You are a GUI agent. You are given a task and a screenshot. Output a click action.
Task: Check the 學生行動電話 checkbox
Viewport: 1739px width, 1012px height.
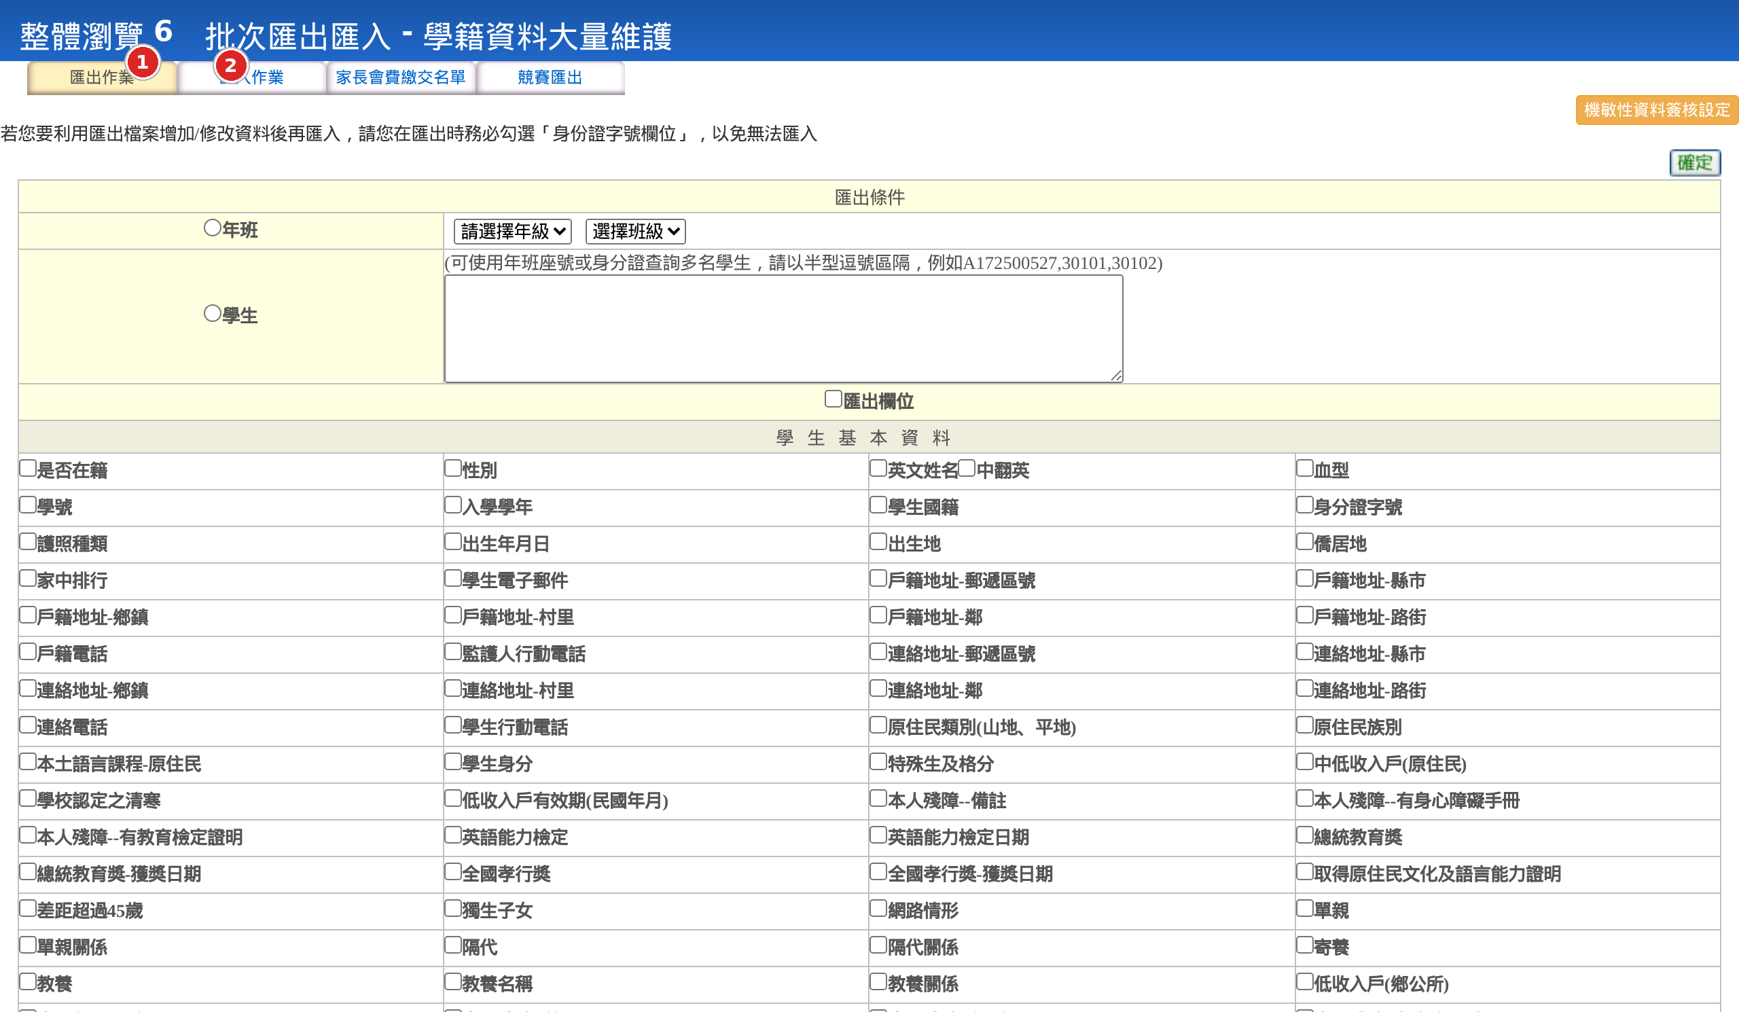coord(452,725)
